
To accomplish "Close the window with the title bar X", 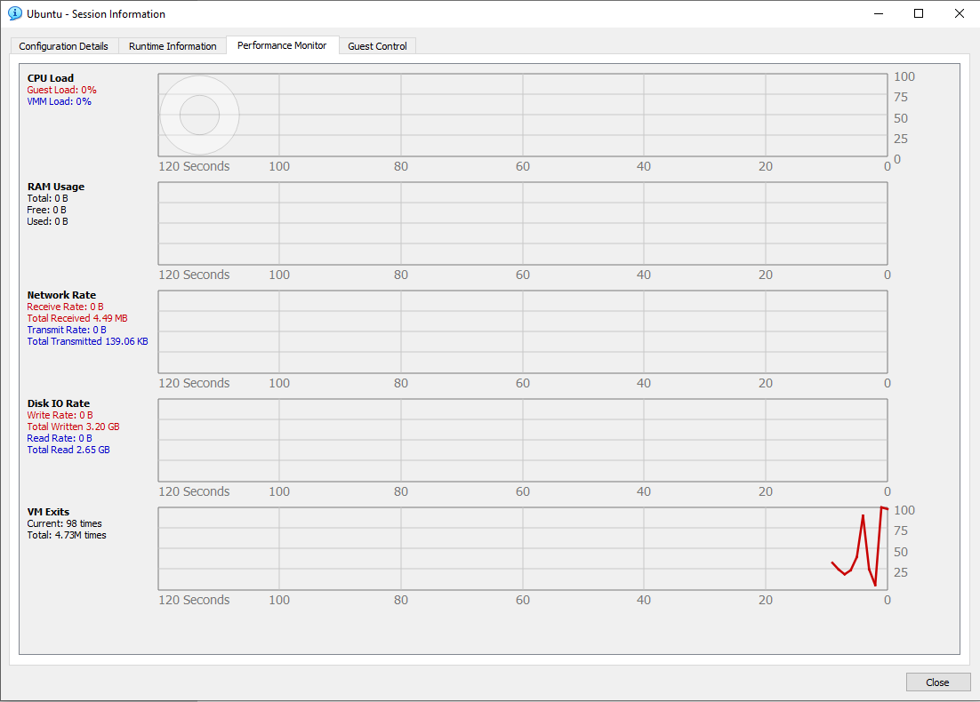I will (x=959, y=13).
